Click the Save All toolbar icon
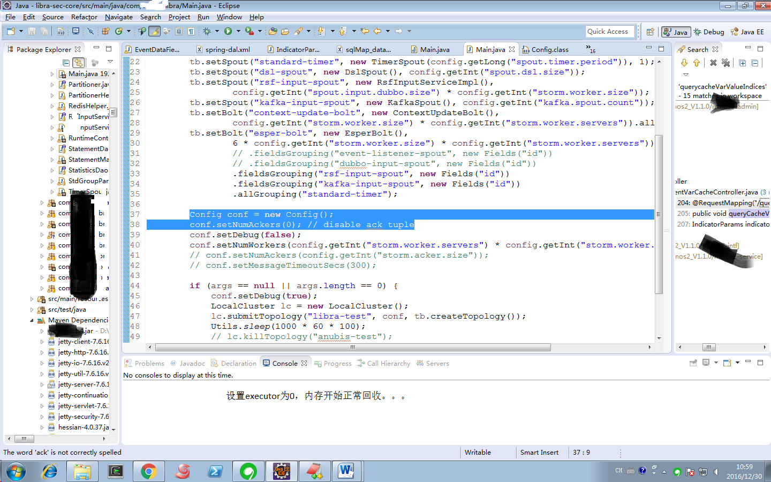 [44, 32]
